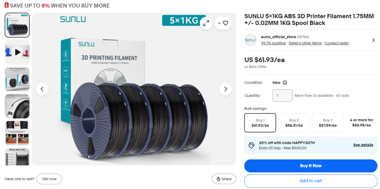
Task: Click the coupon tag icon
Action: click(x=252, y=145)
